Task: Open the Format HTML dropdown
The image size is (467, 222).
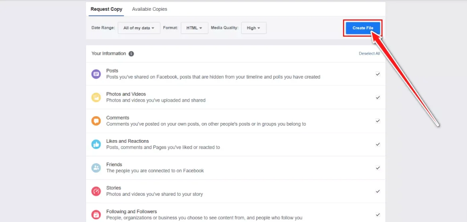Action: click(194, 28)
